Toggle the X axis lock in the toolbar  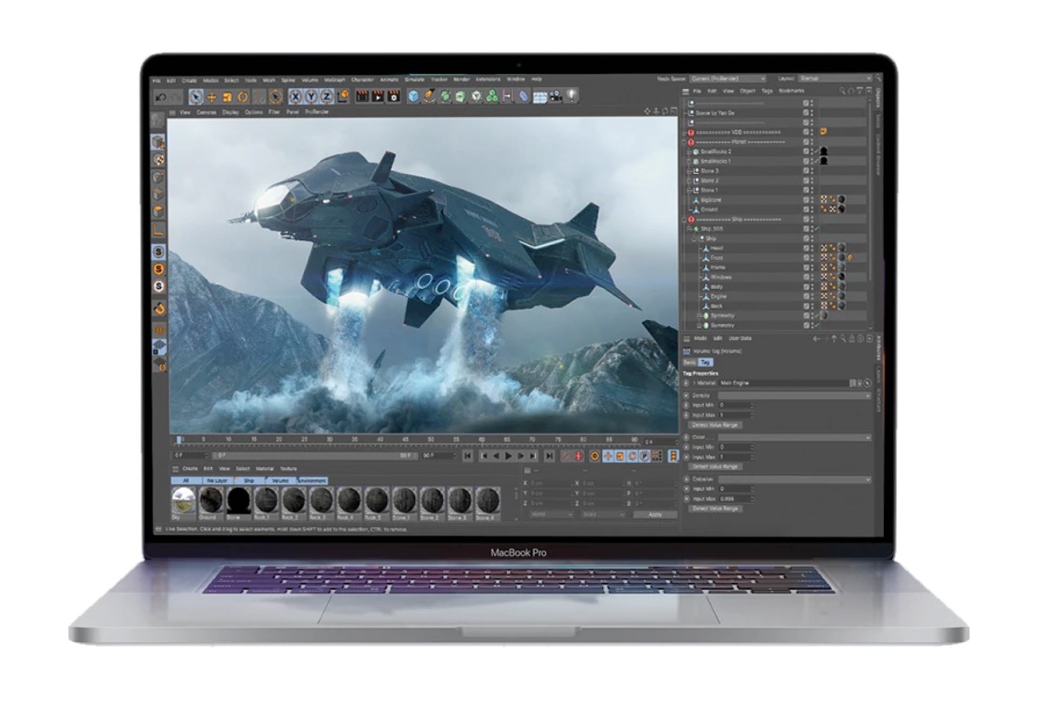[x=296, y=95]
